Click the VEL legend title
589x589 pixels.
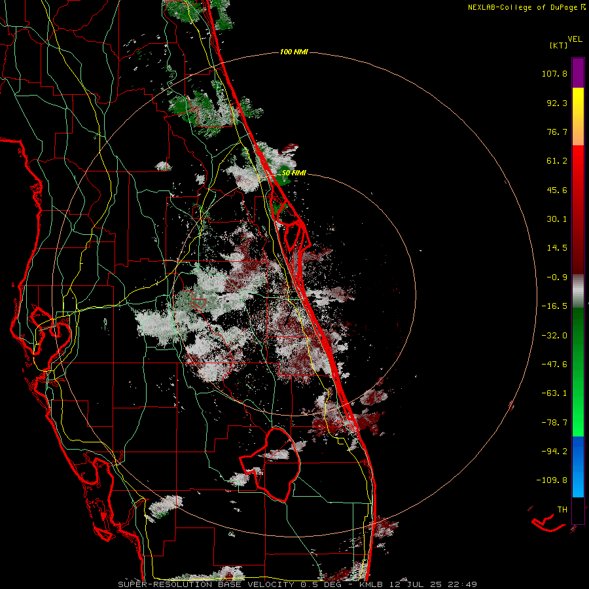click(x=575, y=39)
